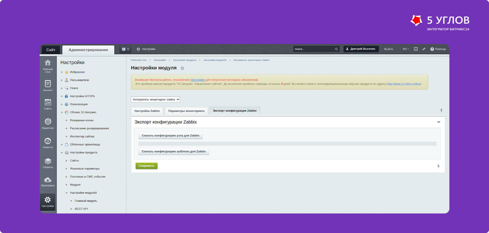Click Скачать конфигурацию шаблона для Zabbix
The image size is (489, 233).
(x=174, y=152)
